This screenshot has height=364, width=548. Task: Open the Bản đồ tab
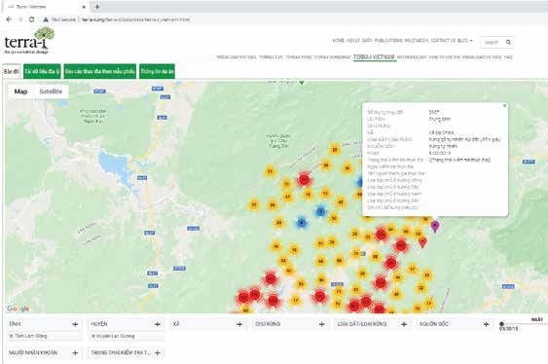[11, 71]
